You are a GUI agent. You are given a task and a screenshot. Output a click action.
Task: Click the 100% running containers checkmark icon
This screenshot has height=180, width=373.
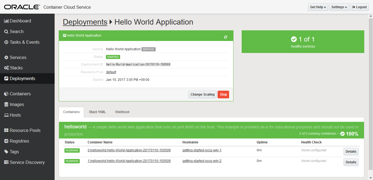(342, 134)
